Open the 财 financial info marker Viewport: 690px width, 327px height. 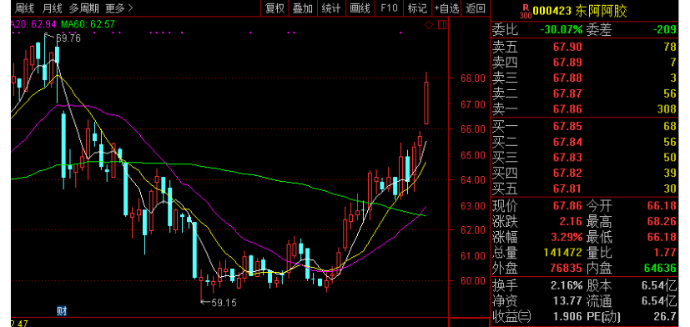(62, 311)
